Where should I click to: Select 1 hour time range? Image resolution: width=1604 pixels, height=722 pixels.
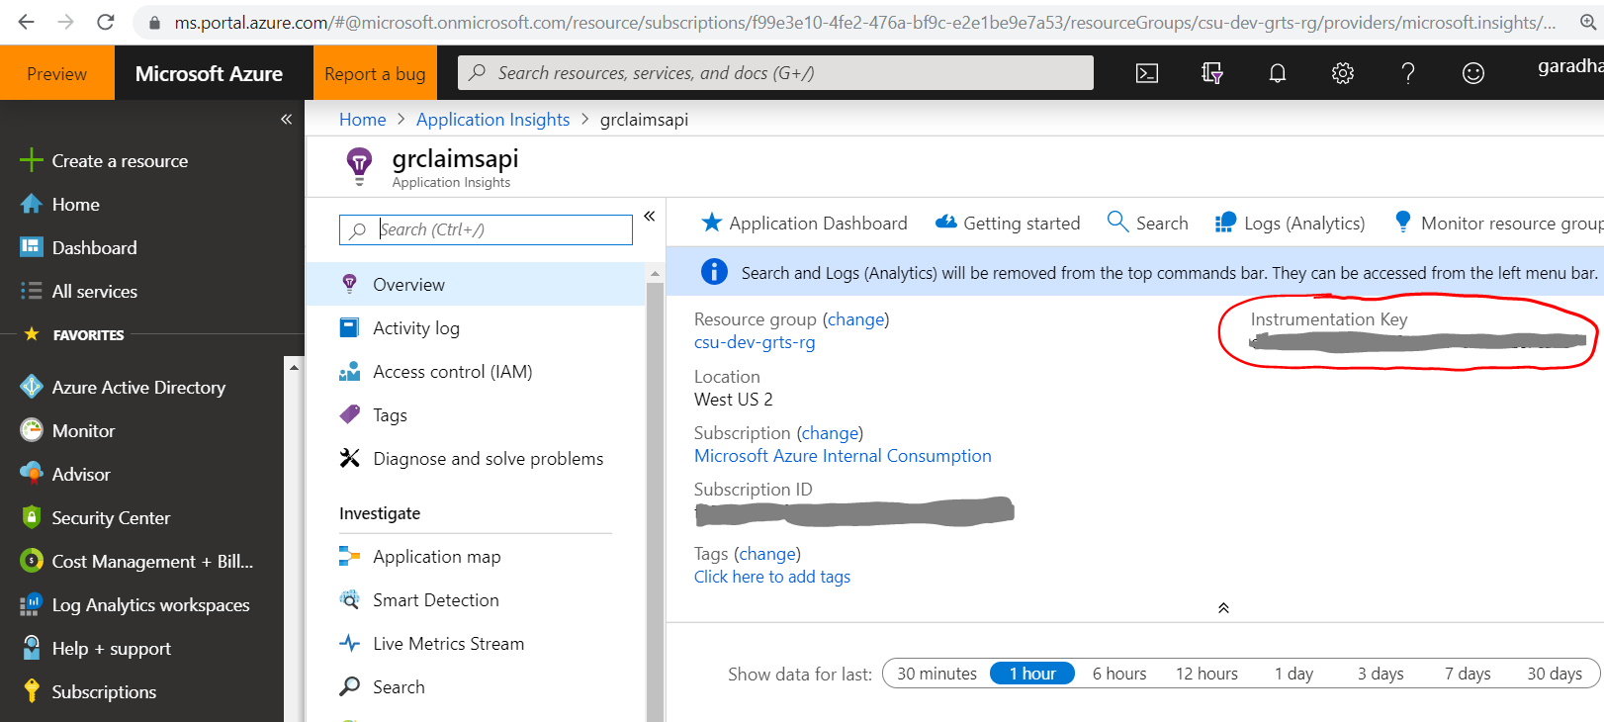[x=1031, y=674]
